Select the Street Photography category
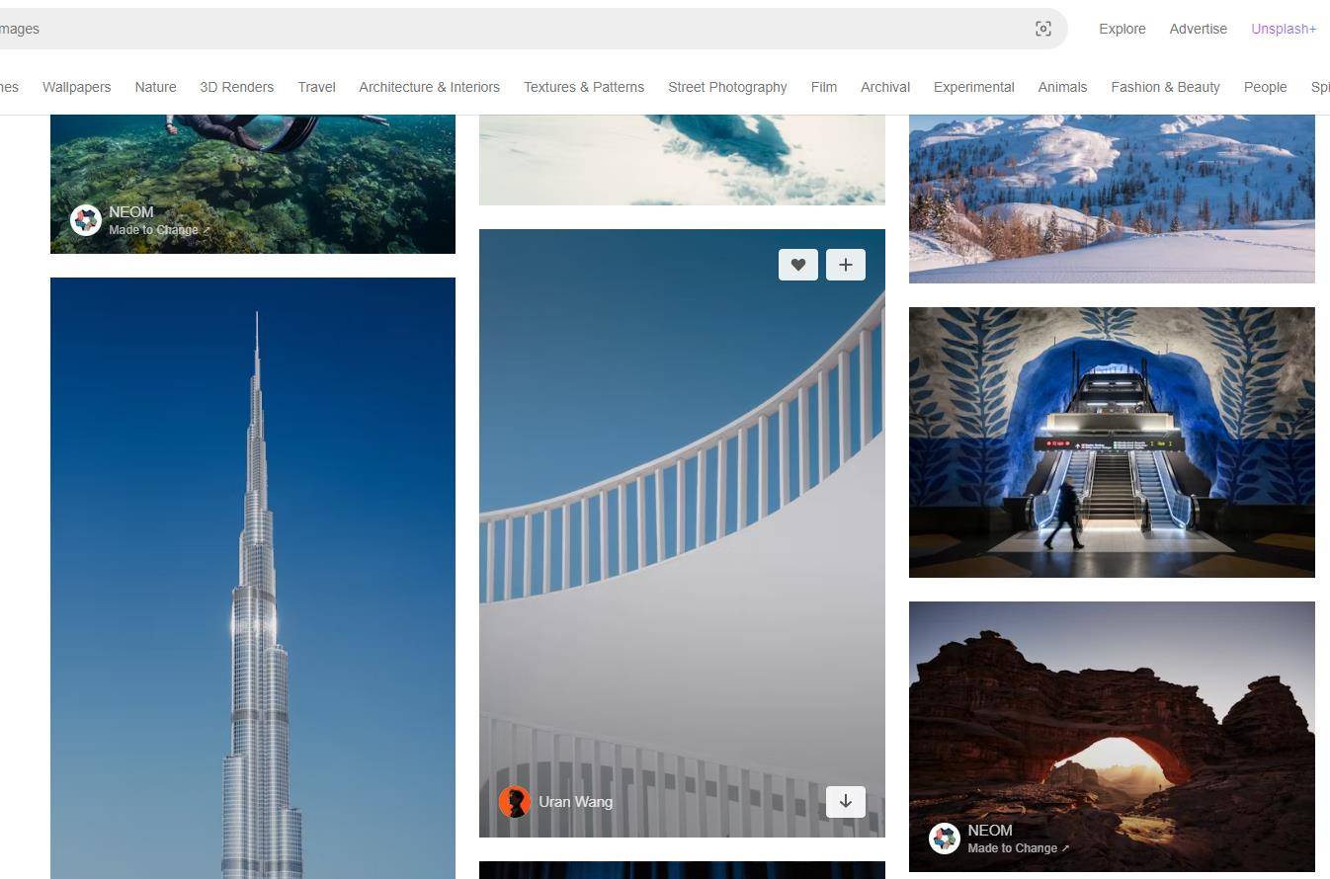Screen dimensions: 1330x879 (x=726, y=87)
